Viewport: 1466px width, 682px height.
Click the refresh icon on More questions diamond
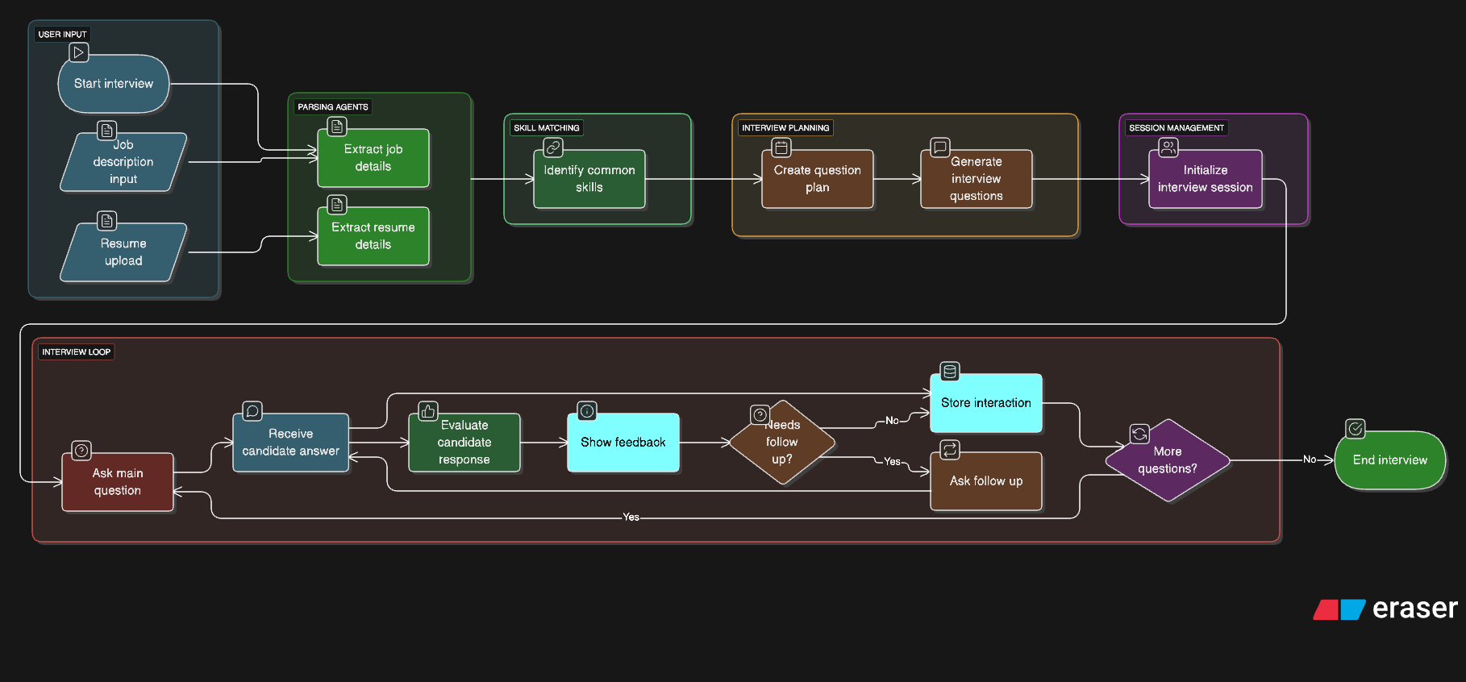1139,435
